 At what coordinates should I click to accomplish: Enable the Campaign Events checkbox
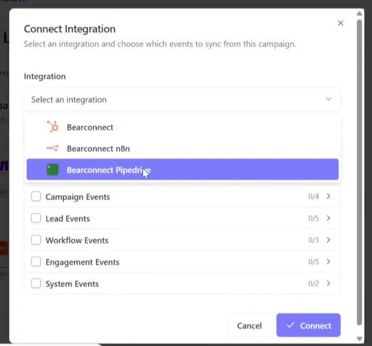[36, 196]
